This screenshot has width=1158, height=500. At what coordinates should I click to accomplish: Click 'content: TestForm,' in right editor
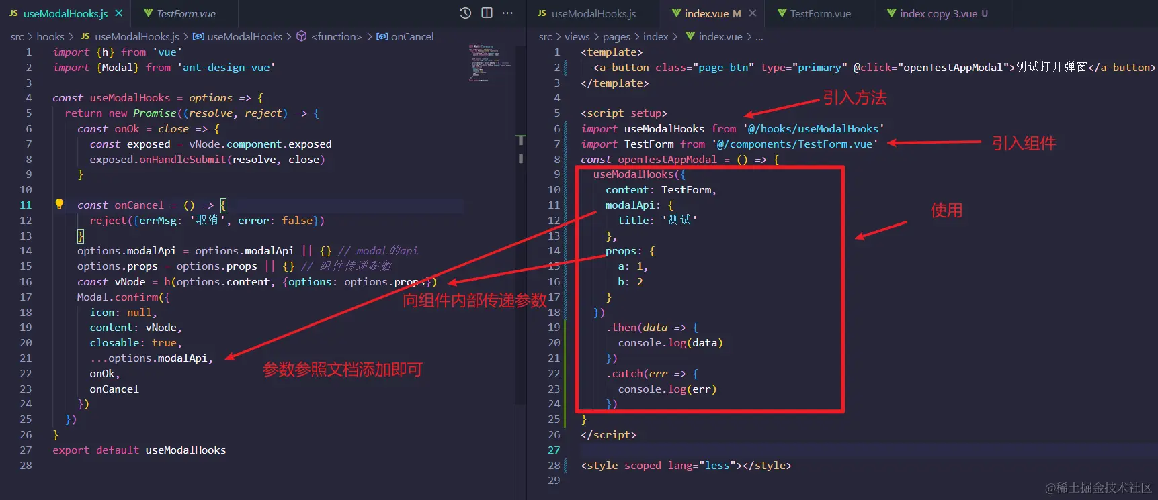pos(661,190)
